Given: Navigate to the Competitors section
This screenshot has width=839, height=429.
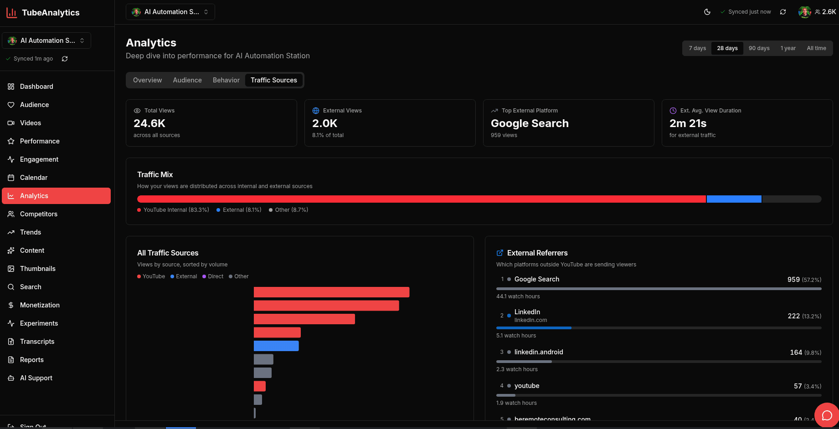Looking at the screenshot, I should 38,214.
